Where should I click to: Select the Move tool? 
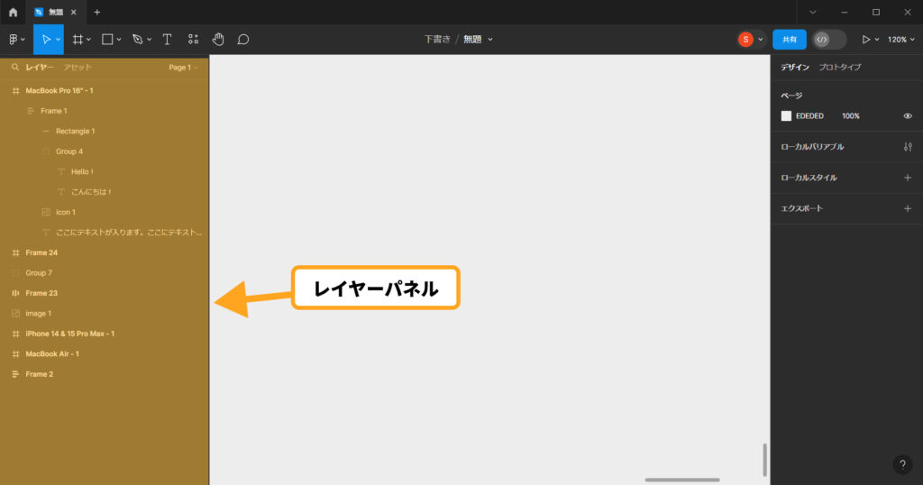coord(45,40)
